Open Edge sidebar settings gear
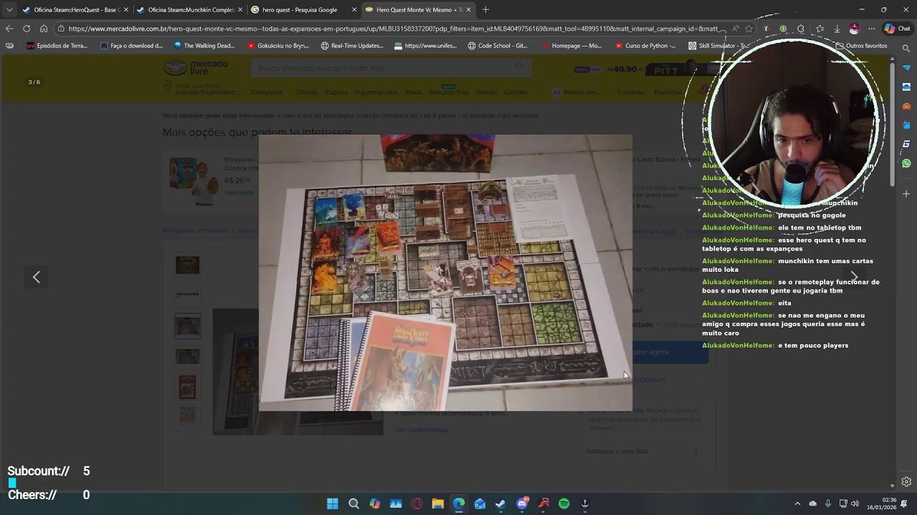The image size is (917, 515). coord(906,481)
